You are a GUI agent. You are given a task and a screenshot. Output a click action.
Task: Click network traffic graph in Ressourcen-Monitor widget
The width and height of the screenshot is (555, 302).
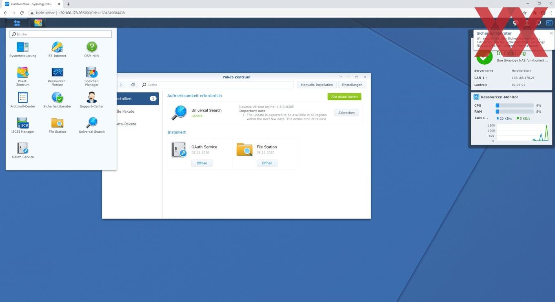click(x=522, y=132)
